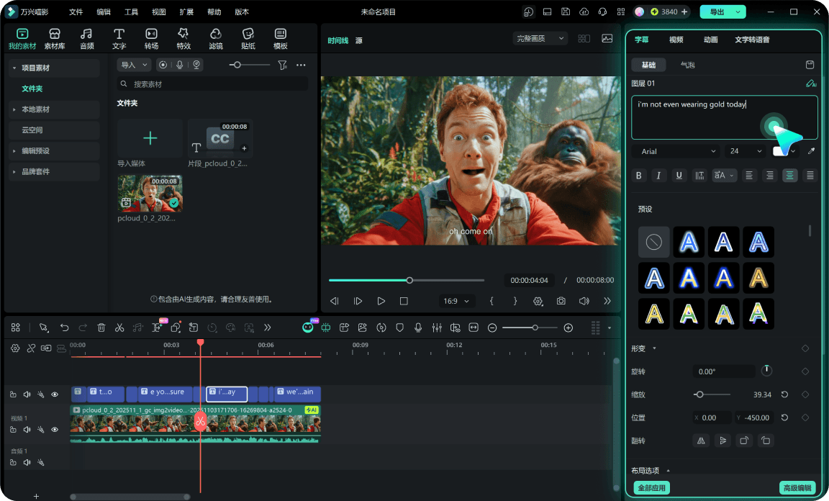Open the font size 24 dropdown
This screenshot has width=829, height=501.
coord(746,151)
